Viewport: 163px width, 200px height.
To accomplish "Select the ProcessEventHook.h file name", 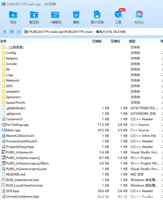I will point(22,141).
